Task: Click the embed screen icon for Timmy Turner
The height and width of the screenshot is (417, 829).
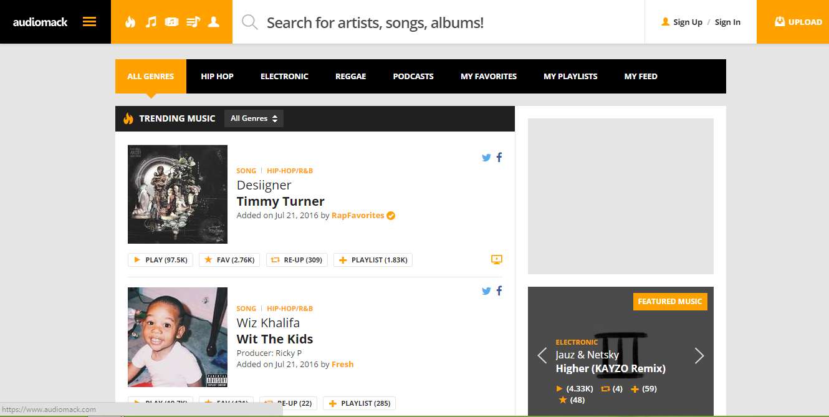Action: tap(497, 260)
